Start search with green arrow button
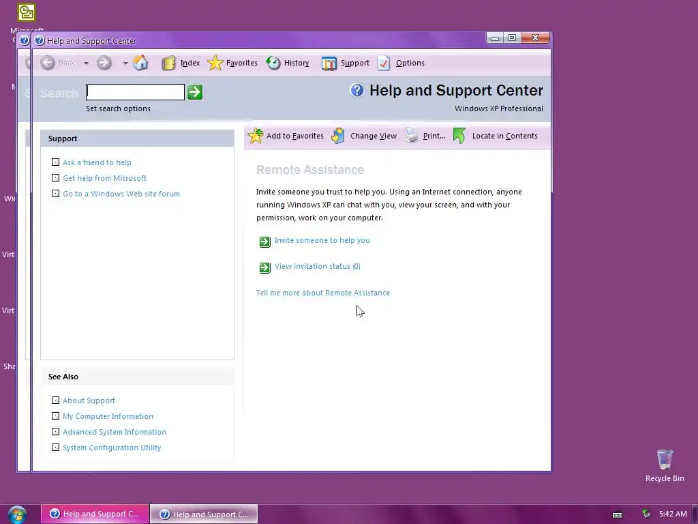 pos(195,92)
